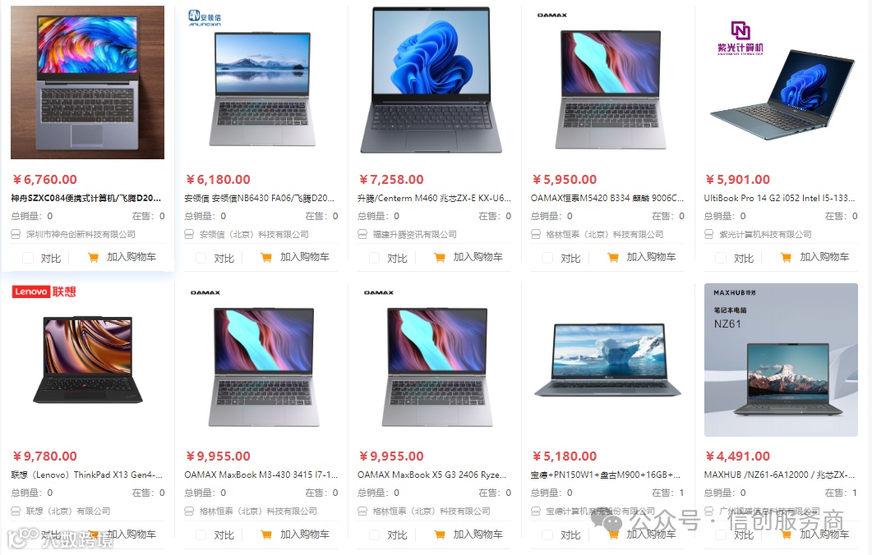Check 对比 box for 神舟SZXC084 laptop
This screenshot has height=555, width=872.
(28, 258)
